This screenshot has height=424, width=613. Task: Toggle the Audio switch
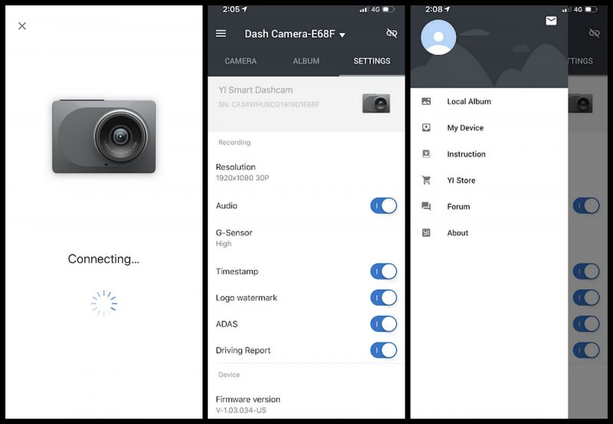tap(384, 205)
